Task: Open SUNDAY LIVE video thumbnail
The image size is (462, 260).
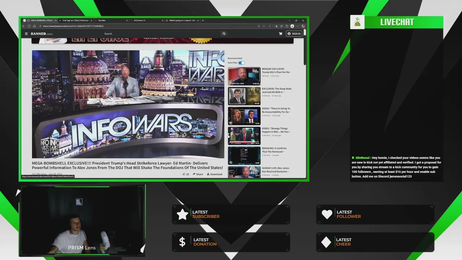Action: (244, 172)
